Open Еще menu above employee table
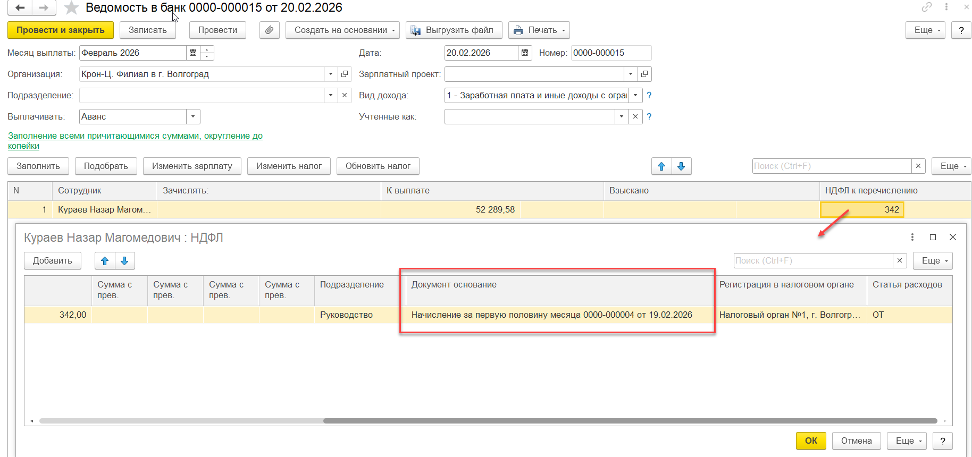The height and width of the screenshot is (457, 972). click(951, 166)
